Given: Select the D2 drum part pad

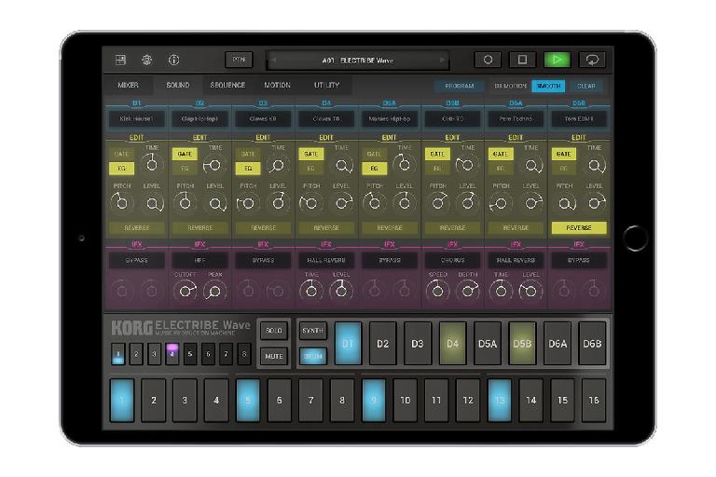Looking at the screenshot, I should pyautogui.click(x=382, y=344).
